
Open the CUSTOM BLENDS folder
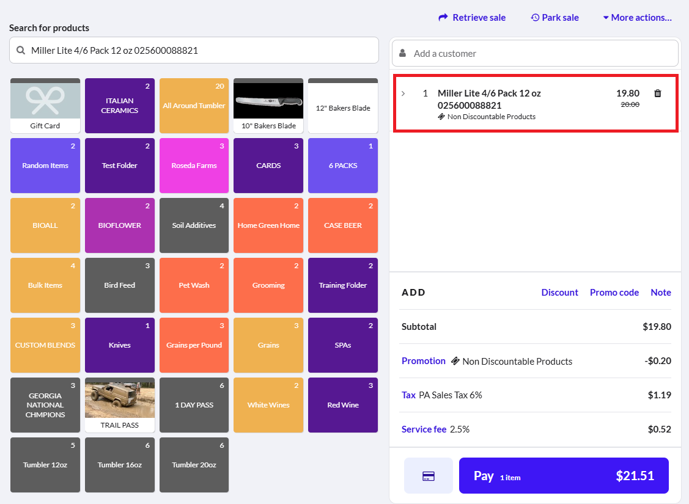(45, 345)
